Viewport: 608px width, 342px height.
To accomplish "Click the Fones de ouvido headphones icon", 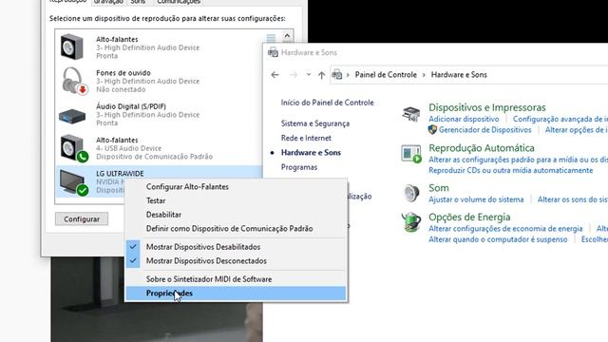I will coord(74,81).
